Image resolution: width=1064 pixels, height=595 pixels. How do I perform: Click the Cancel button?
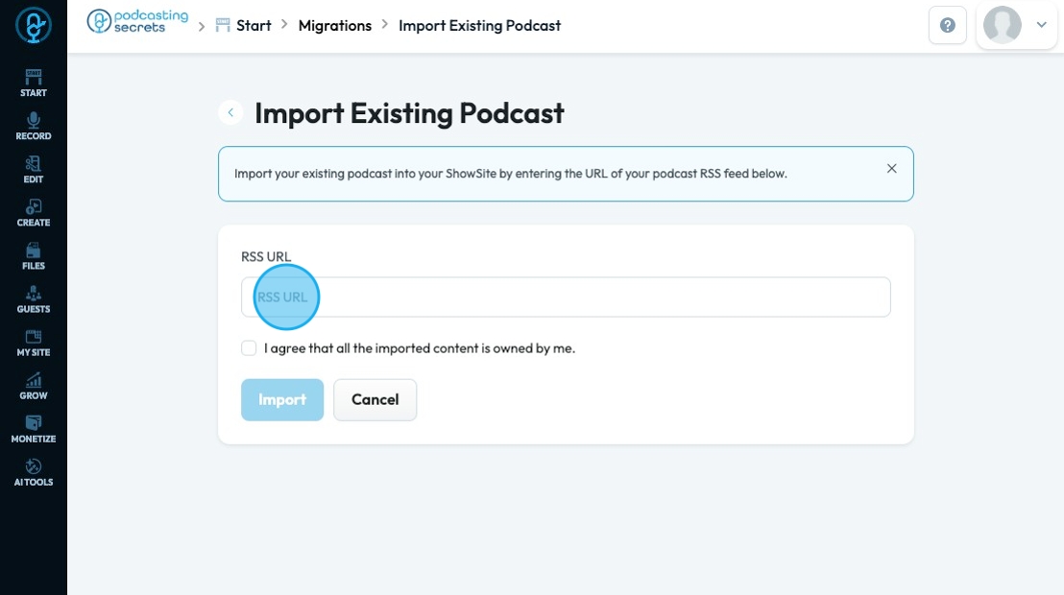[x=375, y=399]
